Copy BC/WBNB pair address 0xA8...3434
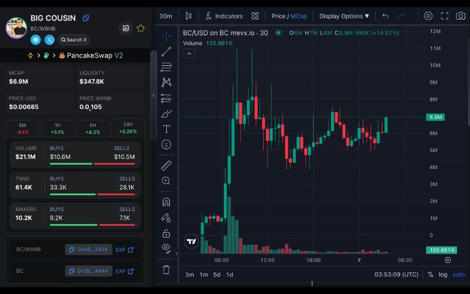The width and height of the screenshot is (470, 294). coord(89,249)
